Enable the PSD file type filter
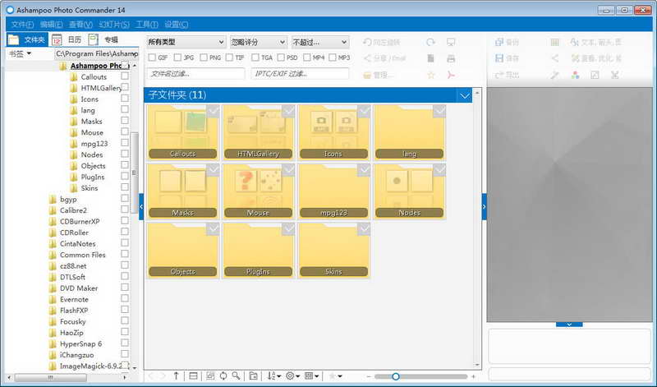Image resolution: width=657 pixels, height=387 pixels. (281, 58)
